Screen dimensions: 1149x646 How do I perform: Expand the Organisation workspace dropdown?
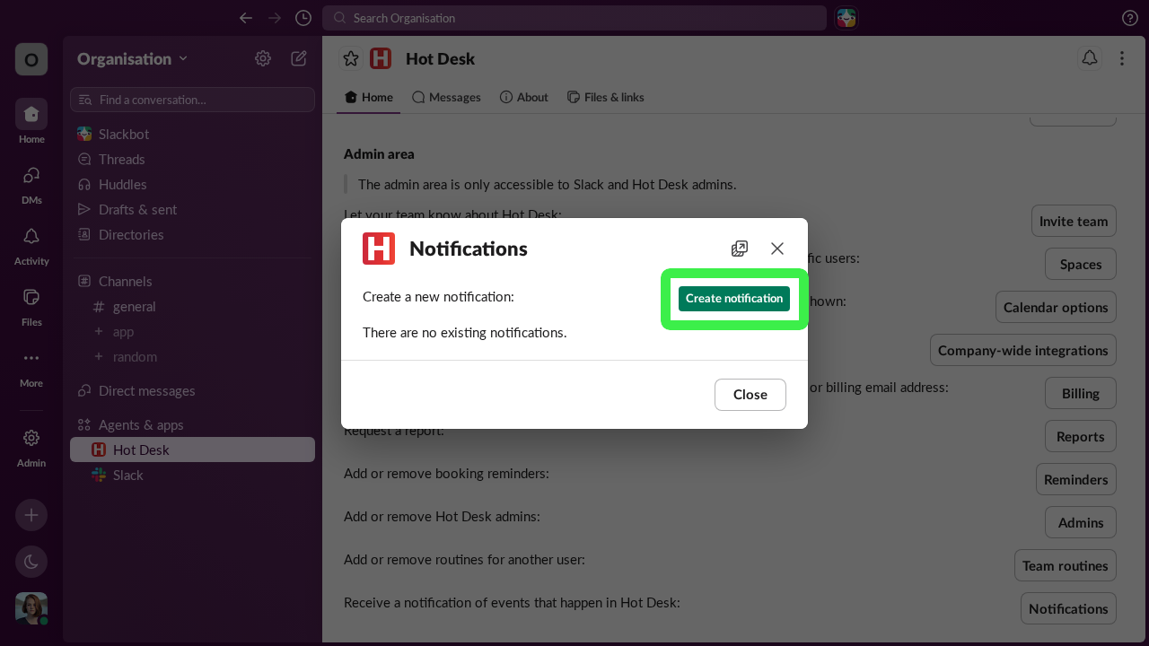click(x=133, y=58)
